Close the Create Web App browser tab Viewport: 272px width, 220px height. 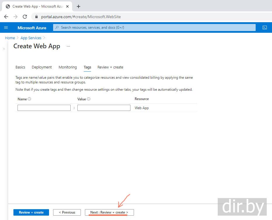pyautogui.click(x=67, y=6)
